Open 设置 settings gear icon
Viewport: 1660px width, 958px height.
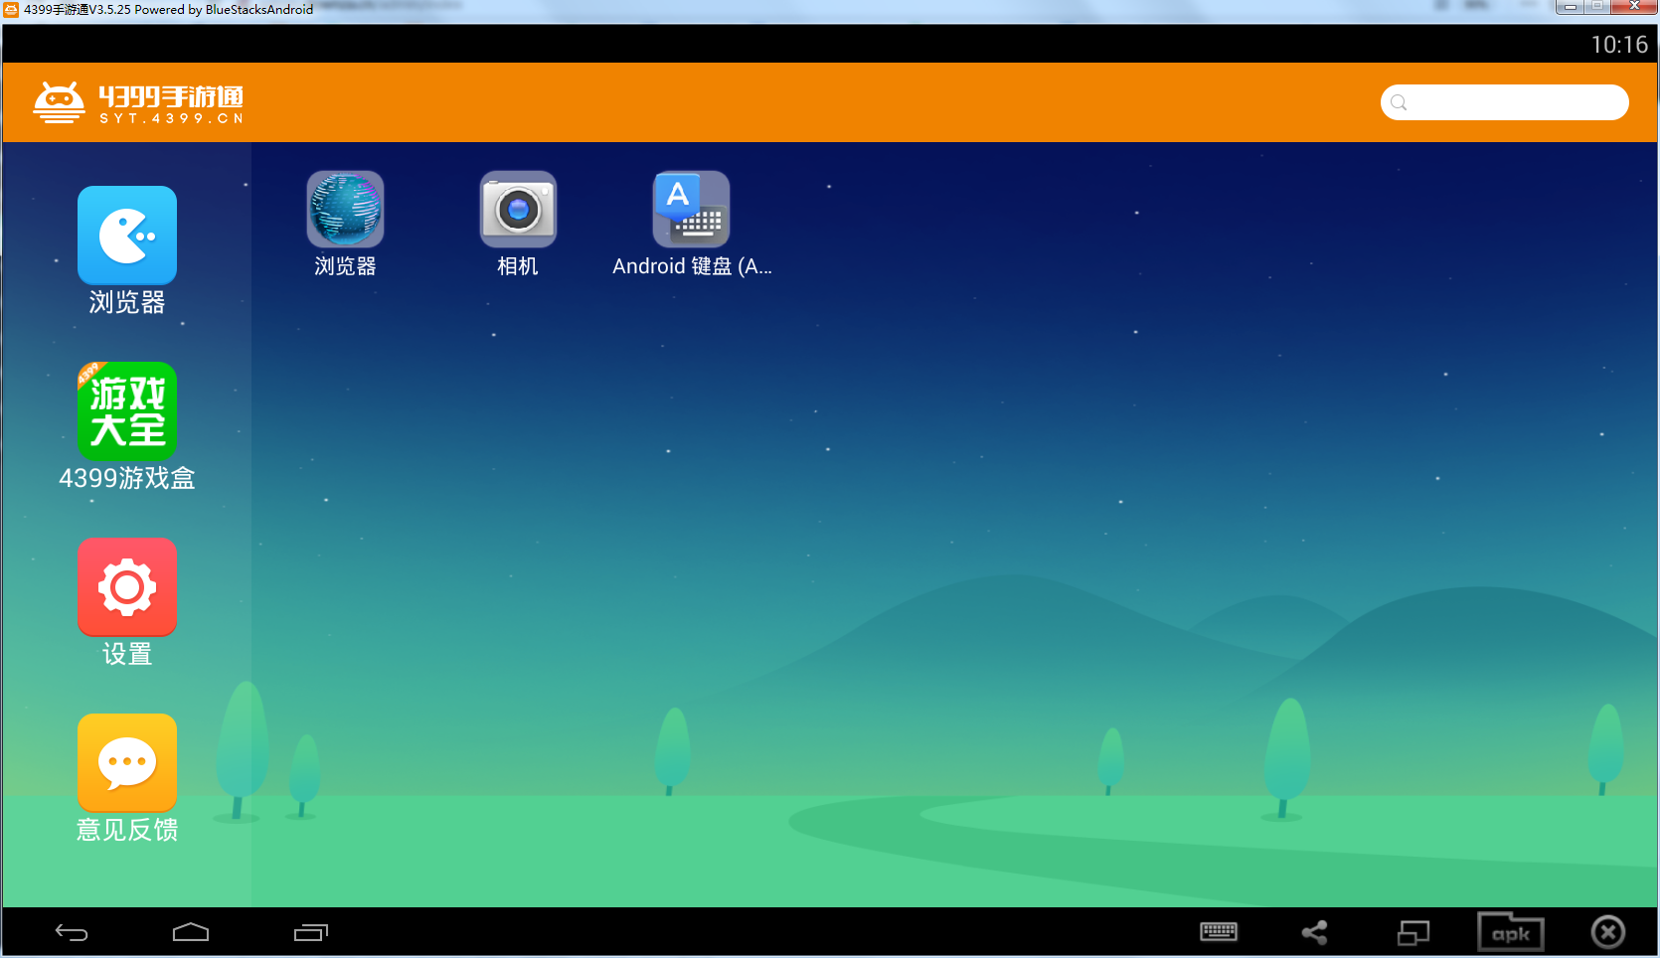click(x=127, y=586)
